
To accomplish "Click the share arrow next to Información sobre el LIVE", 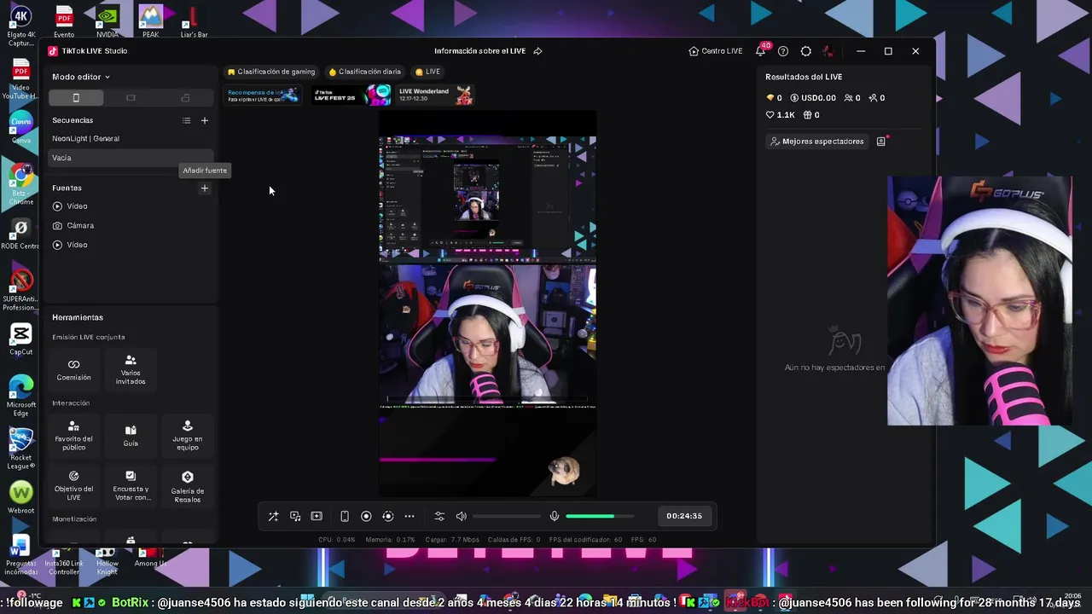I will pos(538,51).
